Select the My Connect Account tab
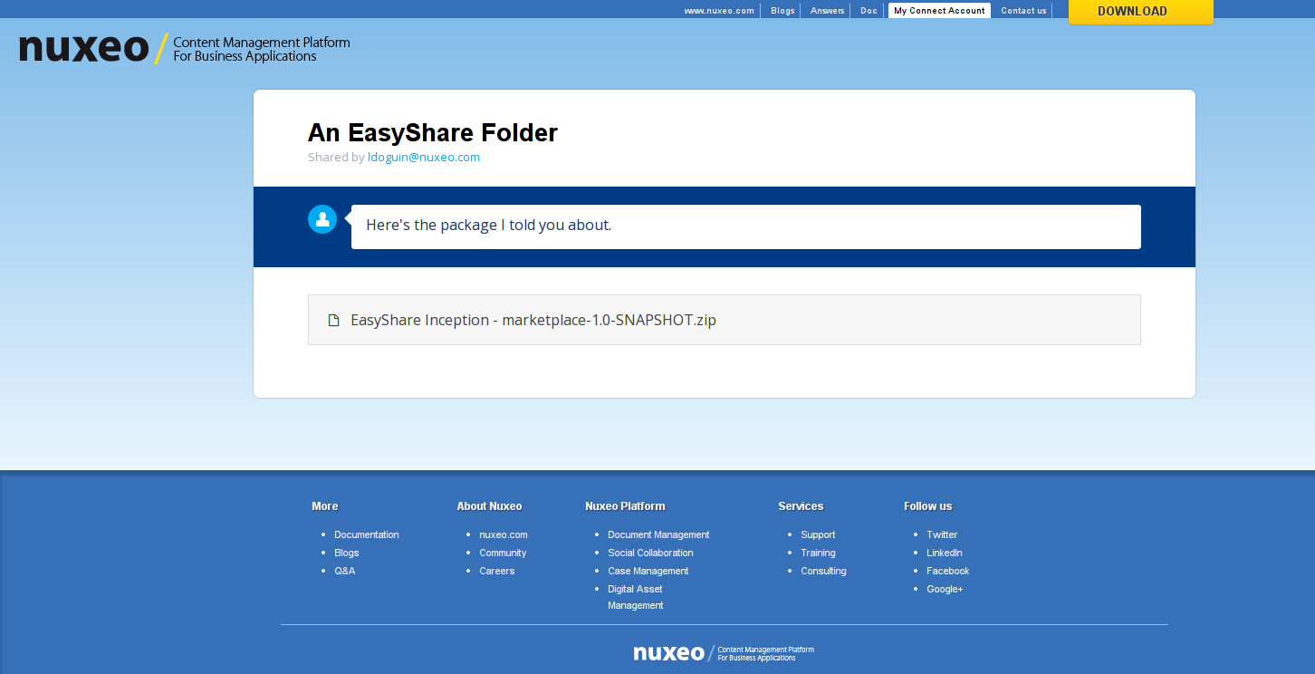Image resolution: width=1315 pixels, height=674 pixels. point(939,11)
